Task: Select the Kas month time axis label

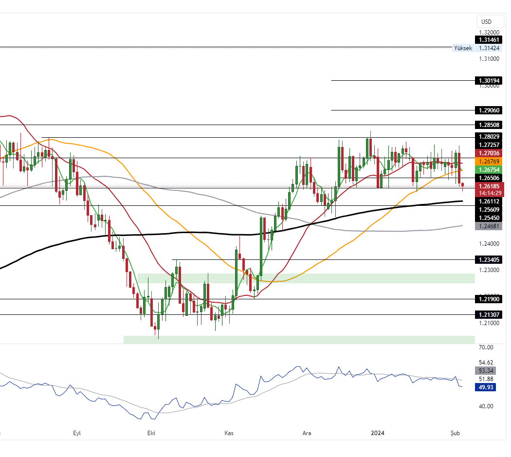Action: click(229, 432)
